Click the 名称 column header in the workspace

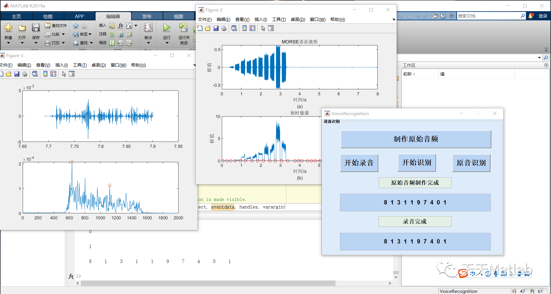tap(420, 74)
